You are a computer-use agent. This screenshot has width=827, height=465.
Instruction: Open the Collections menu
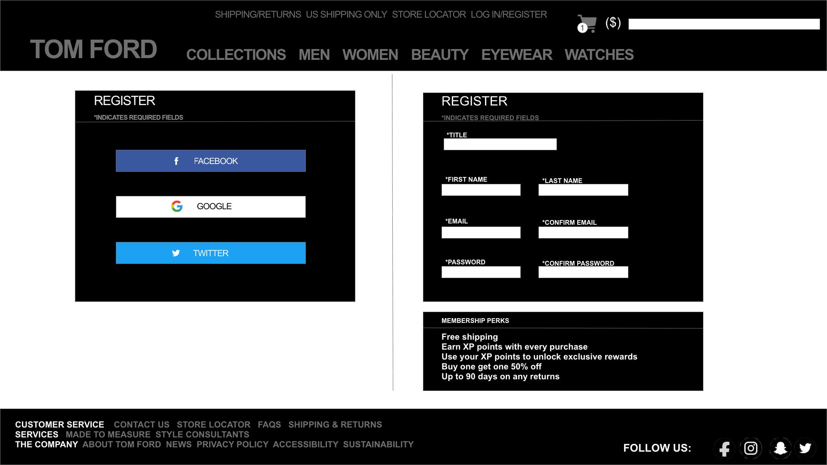[x=236, y=55]
